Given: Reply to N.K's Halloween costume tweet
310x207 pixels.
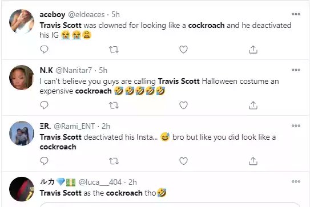Looking at the screenshot, I should point(44,105).
